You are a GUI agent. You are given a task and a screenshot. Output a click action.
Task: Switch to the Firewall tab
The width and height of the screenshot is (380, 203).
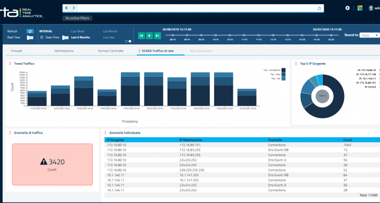[16, 51]
